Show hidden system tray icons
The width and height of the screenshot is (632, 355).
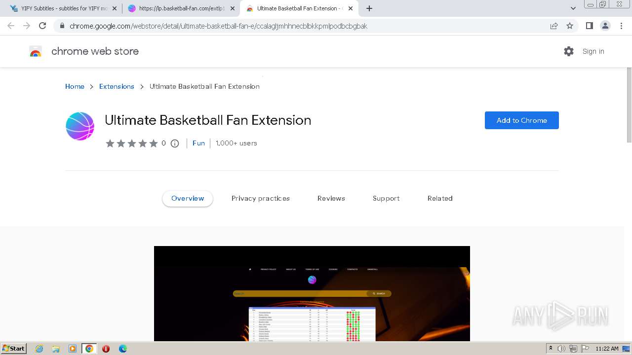click(551, 349)
